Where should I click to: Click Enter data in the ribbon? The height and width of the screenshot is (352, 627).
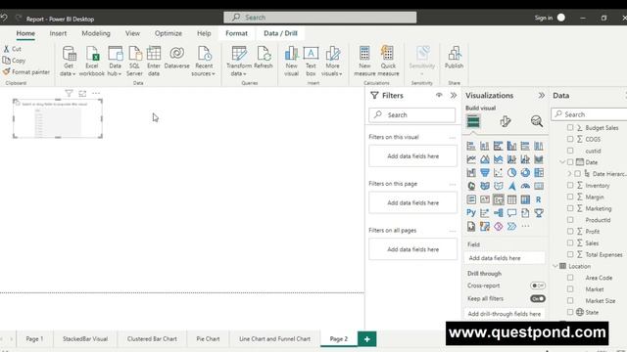coord(154,61)
